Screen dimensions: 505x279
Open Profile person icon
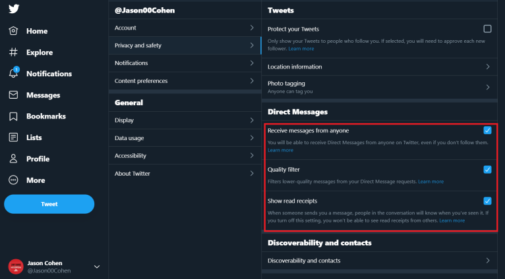tap(13, 159)
